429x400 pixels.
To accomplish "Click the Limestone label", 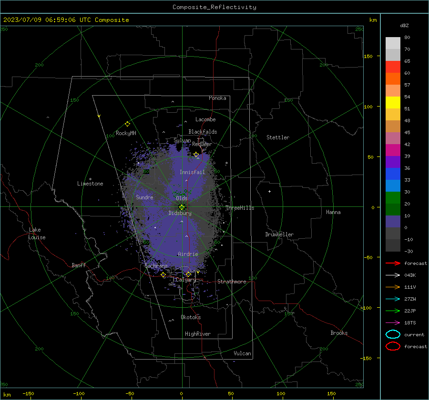I will coord(90,184).
